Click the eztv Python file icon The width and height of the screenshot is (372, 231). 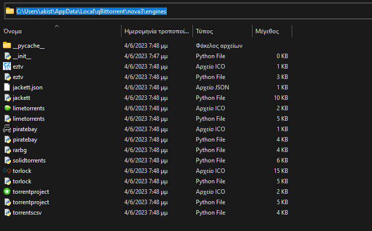7,77
